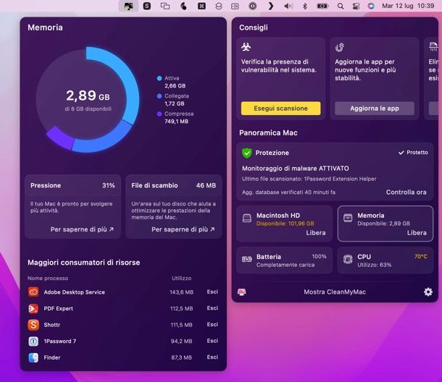The height and width of the screenshot is (382, 442).
Task: Click the Adobe Desktop Service app icon
Action: pyautogui.click(x=33, y=292)
